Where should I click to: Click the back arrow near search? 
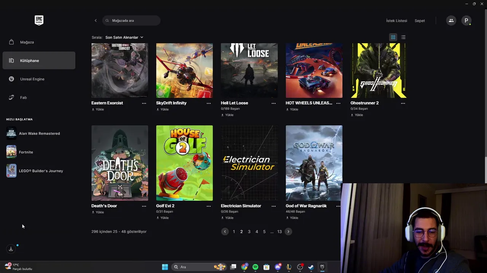click(x=95, y=20)
